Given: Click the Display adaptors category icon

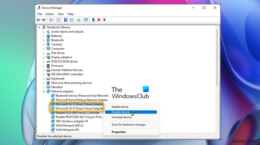Looking at the screenshot, I should [x=48, y=57].
